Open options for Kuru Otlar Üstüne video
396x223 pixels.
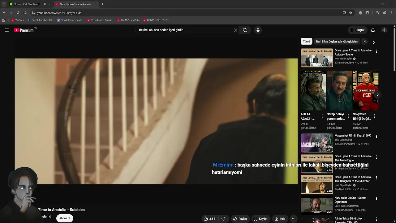[377, 199]
